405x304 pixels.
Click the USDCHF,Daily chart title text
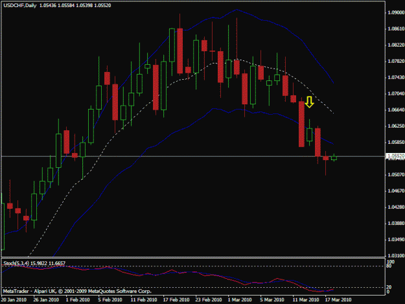coord(20,5)
